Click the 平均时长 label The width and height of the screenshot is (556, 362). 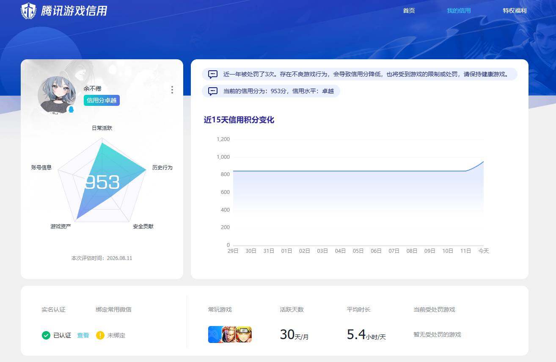point(358,309)
